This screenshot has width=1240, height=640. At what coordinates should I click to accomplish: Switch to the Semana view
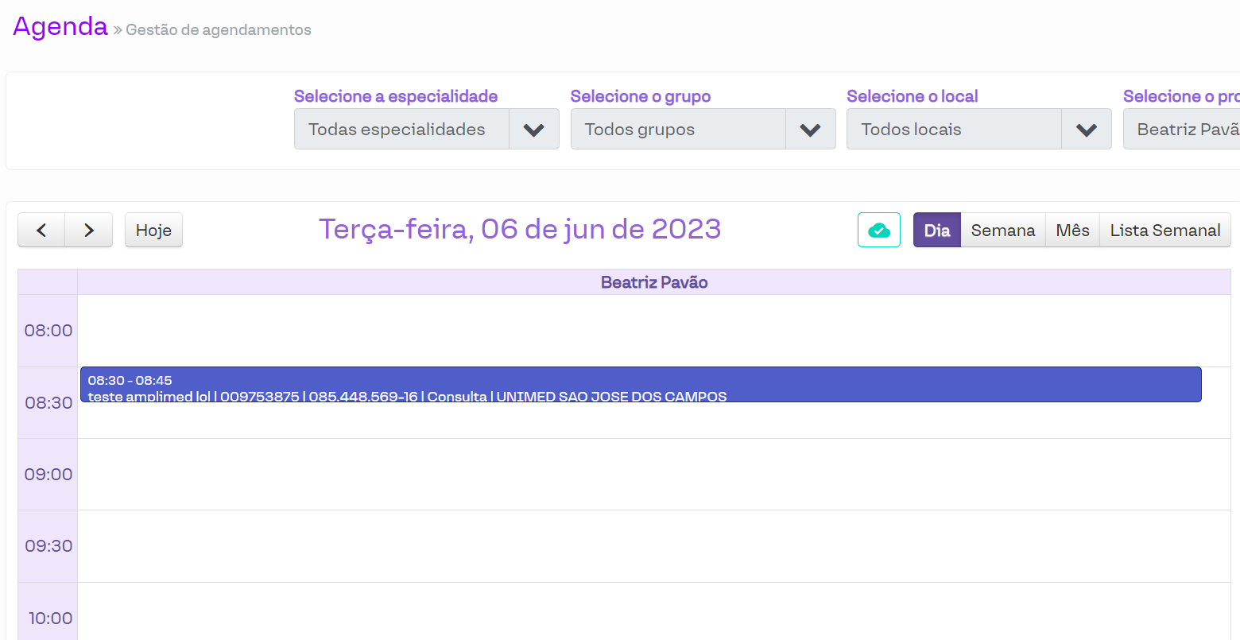pos(1002,231)
